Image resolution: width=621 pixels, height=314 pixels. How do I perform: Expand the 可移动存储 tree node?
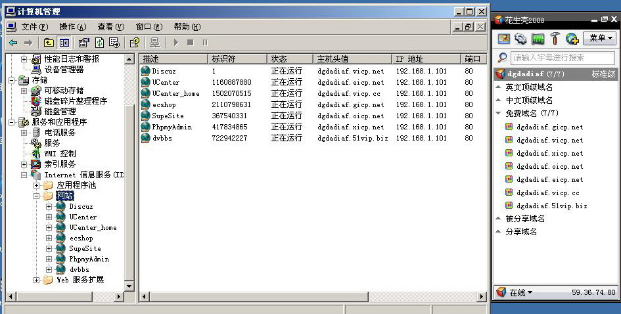tap(24, 91)
